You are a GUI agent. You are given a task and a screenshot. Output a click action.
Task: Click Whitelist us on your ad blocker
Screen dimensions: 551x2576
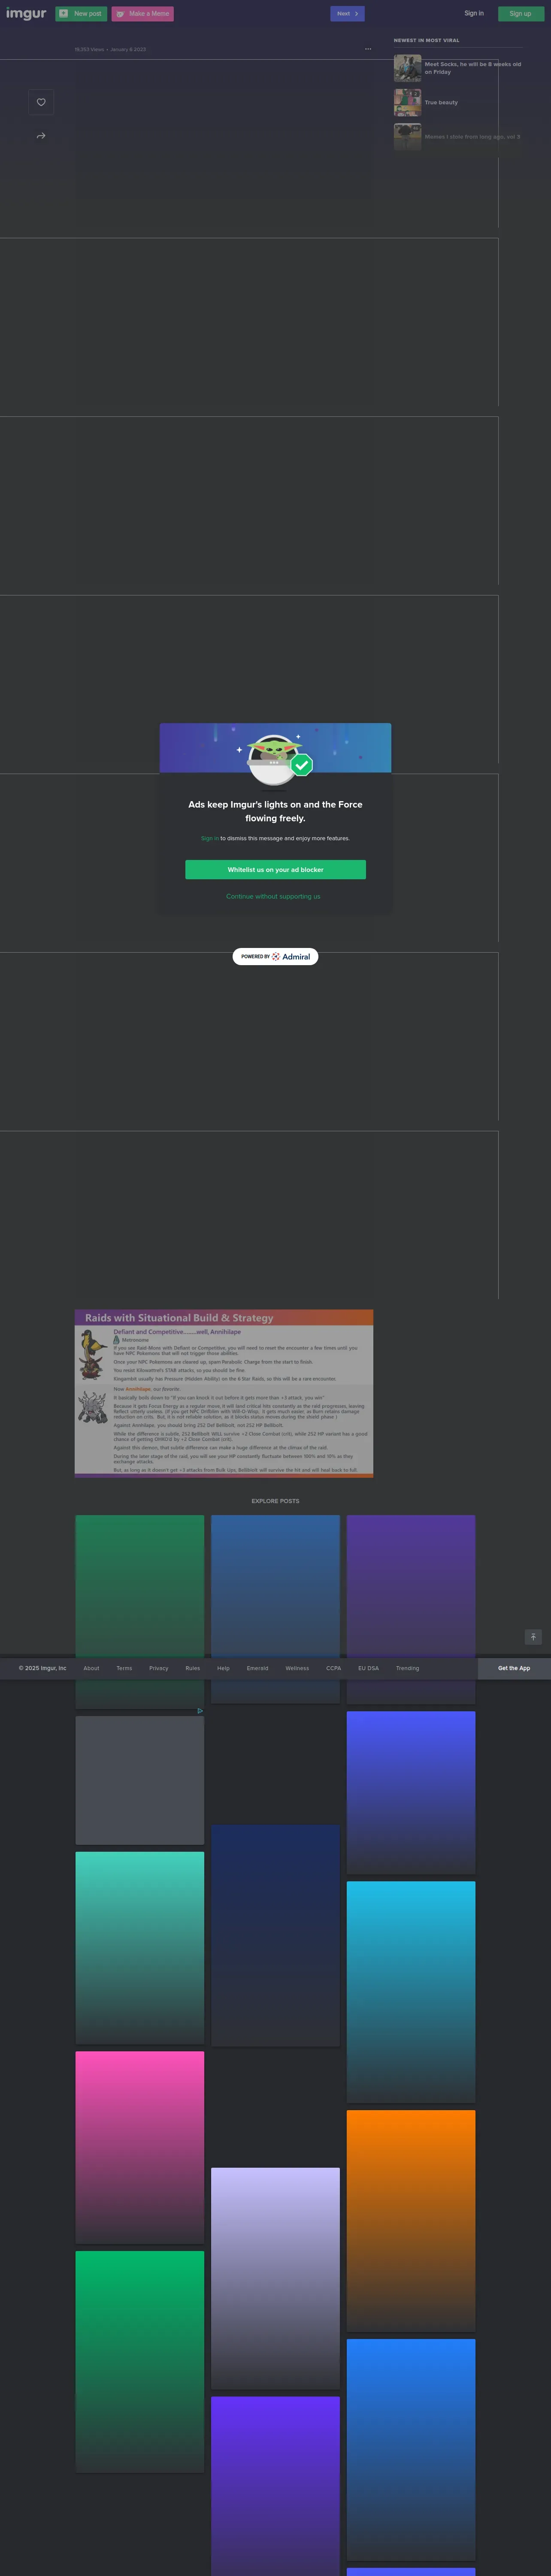pos(275,870)
